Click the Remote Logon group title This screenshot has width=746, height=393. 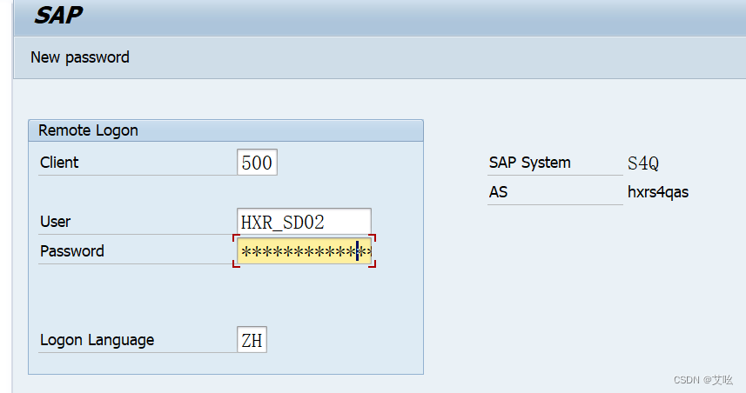[x=88, y=130]
